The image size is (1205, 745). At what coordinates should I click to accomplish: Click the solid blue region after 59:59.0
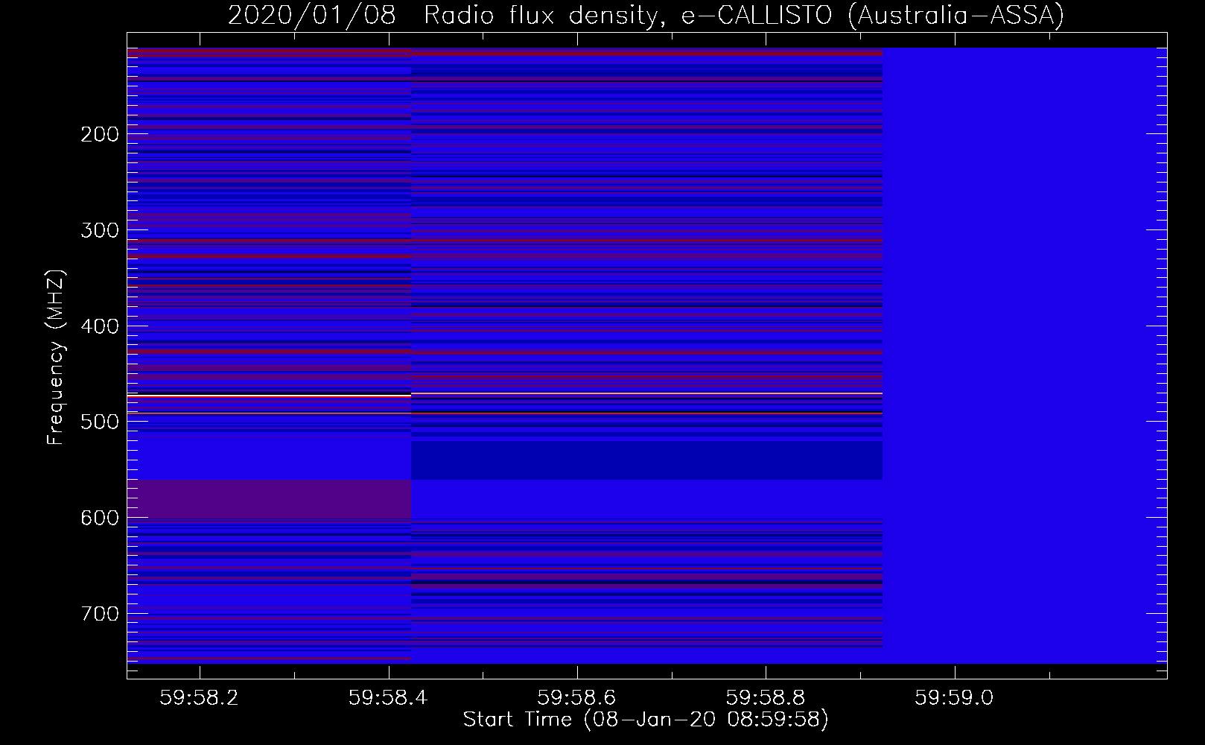(x=1025, y=355)
